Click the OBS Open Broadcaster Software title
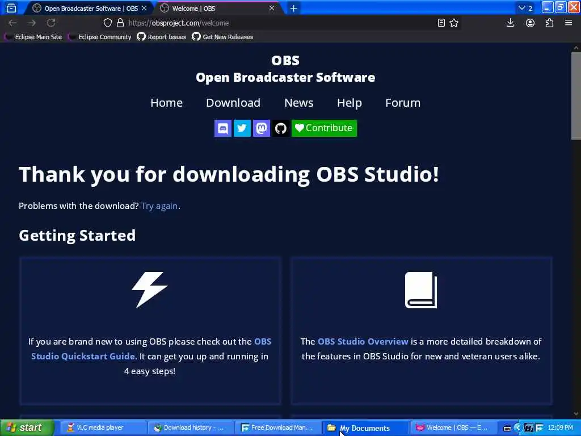The width and height of the screenshot is (581, 436). point(285,69)
